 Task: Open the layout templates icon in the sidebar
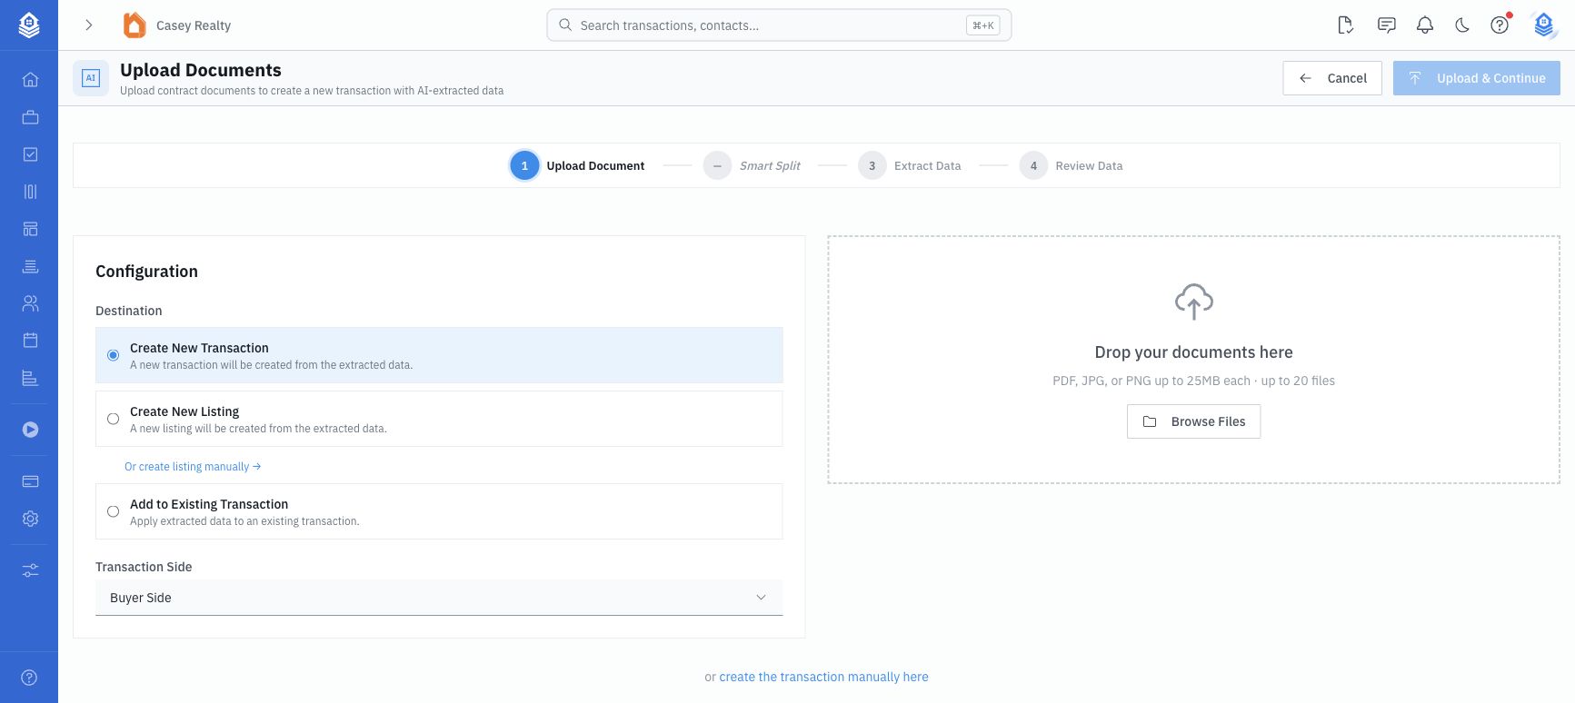click(x=30, y=229)
